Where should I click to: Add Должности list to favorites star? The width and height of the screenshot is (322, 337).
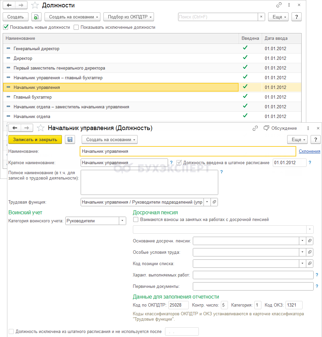(35, 5)
